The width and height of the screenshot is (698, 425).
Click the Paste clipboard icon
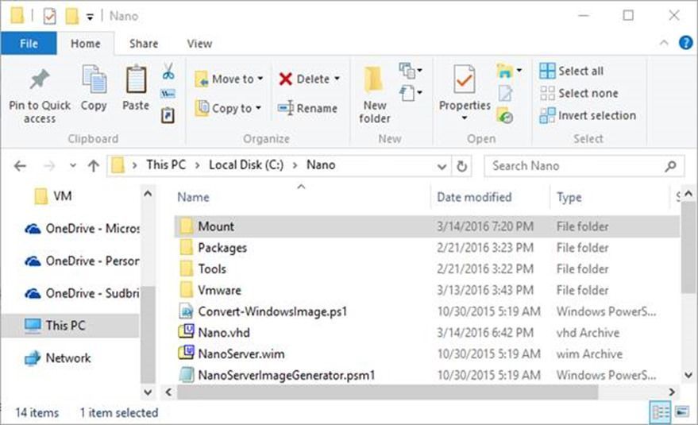136,79
